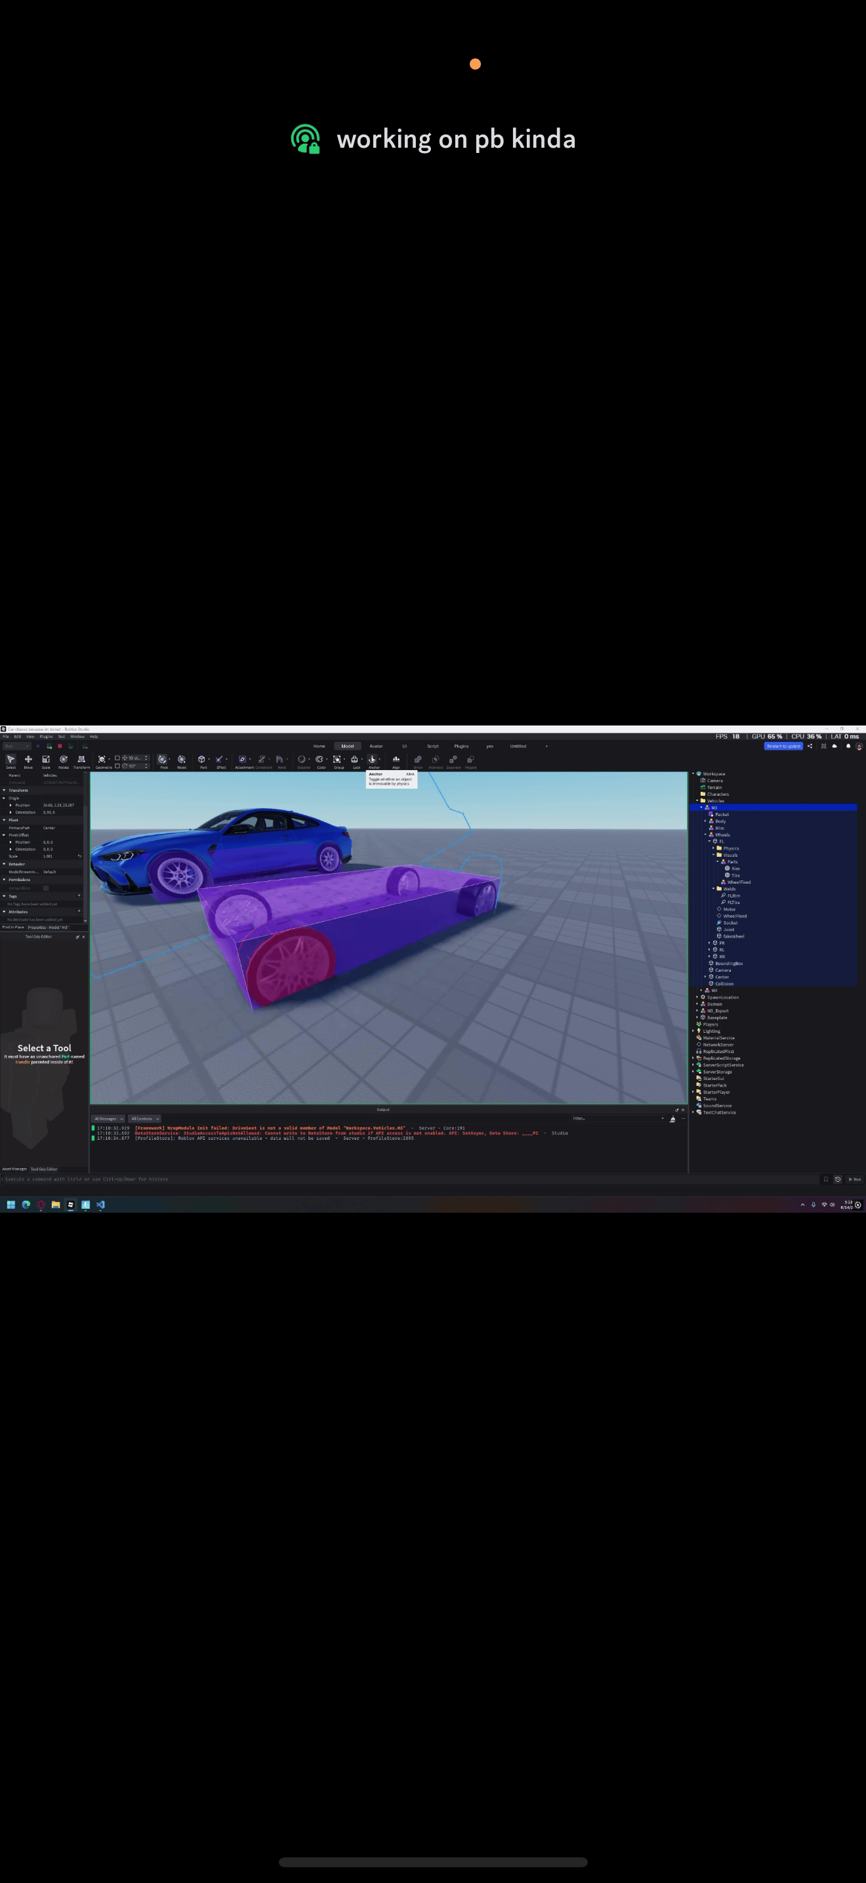The height and width of the screenshot is (1883, 866).
Task: Open the View menu
Action: tap(30, 737)
